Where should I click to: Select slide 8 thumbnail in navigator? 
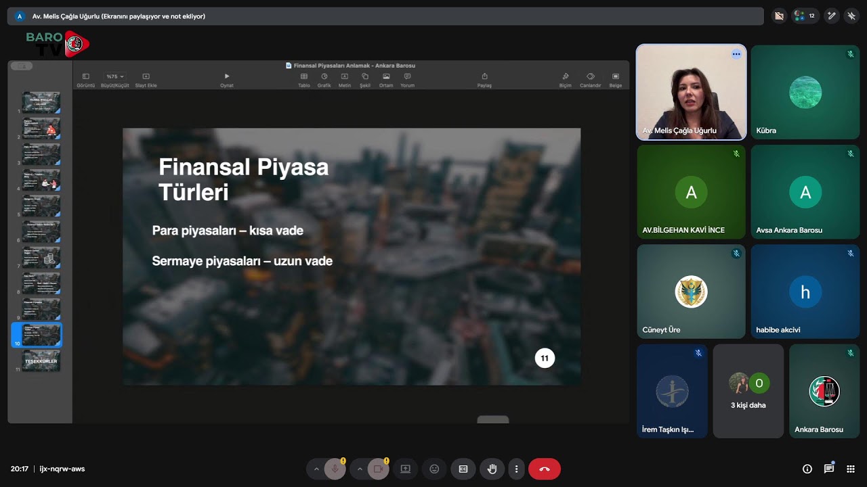[x=41, y=283]
